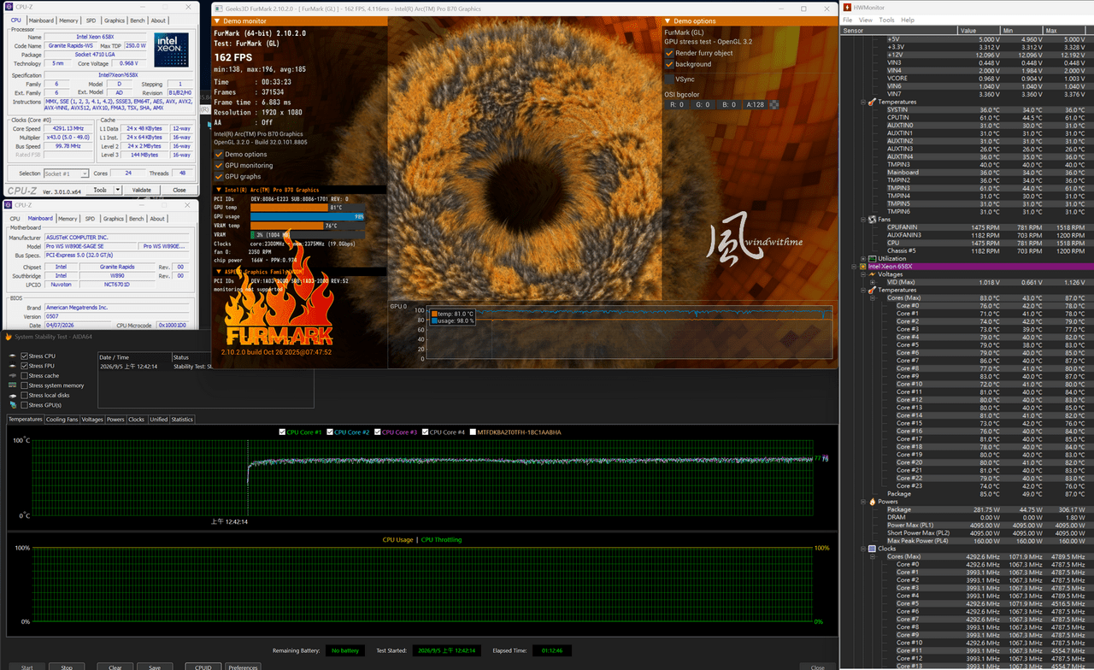Click the Clocks icon in HWMonitor tree
This screenshot has height=670, width=1094.
[x=873, y=549]
